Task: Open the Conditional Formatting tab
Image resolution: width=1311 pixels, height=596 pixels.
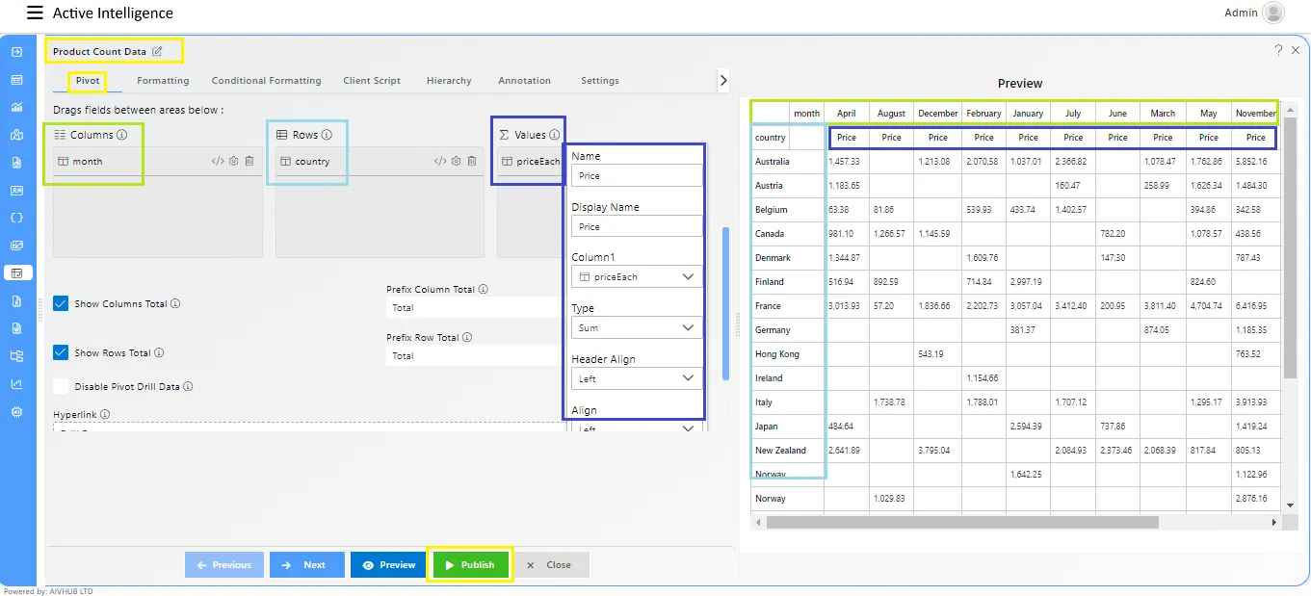Action: coord(266,81)
